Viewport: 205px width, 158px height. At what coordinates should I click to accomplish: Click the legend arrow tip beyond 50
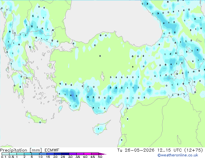(x=102, y=154)
